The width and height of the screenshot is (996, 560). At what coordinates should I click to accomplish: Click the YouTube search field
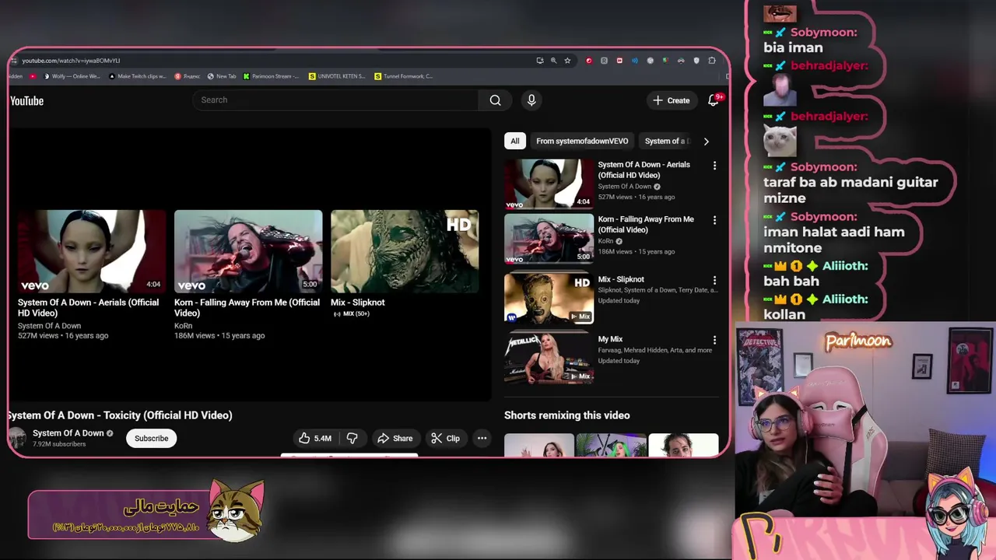335,100
